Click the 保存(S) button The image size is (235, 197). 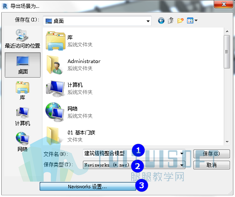pos(212,154)
